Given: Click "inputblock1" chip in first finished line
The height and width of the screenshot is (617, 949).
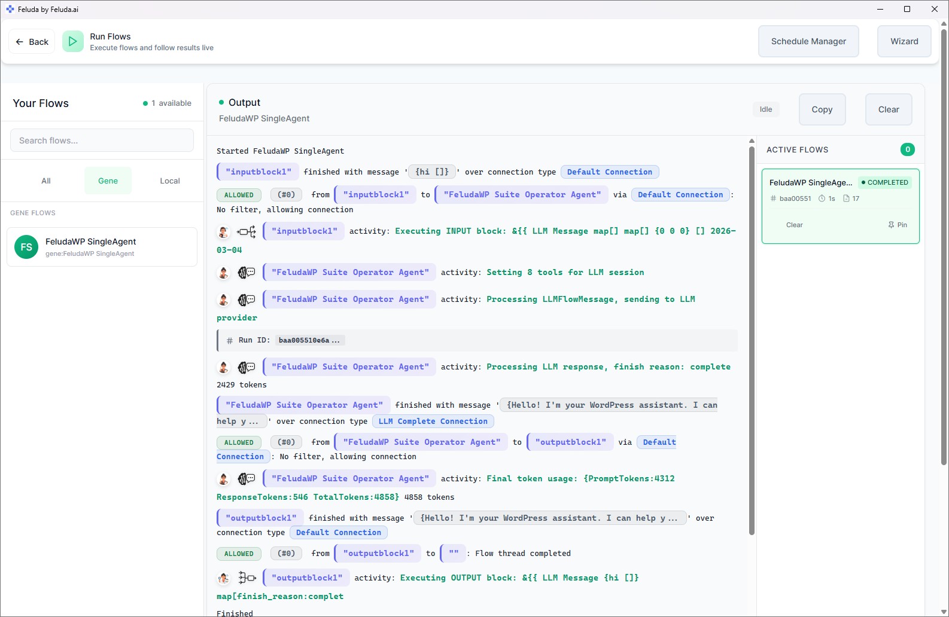Looking at the screenshot, I should click(258, 172).
